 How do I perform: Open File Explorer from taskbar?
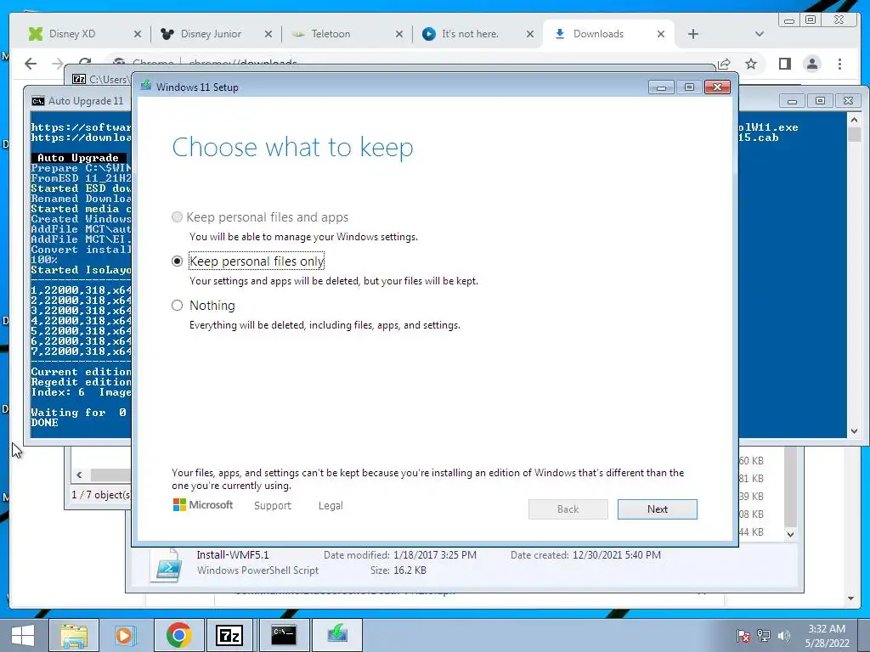click(x=74, y=635)
